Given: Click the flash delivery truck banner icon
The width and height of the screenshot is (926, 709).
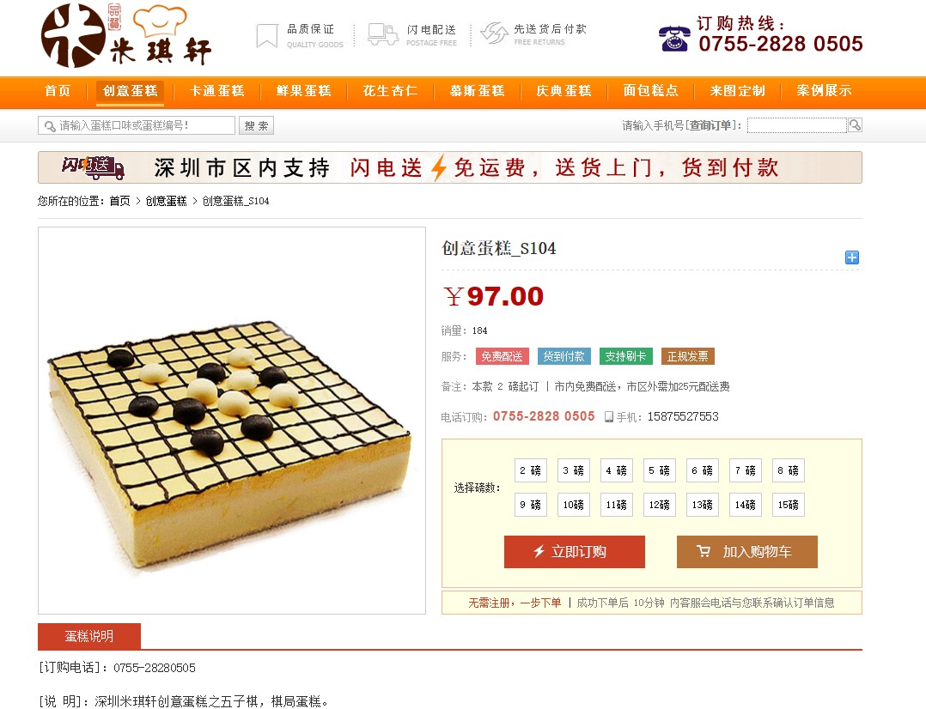Looking at the screenshot, I should (x=94, y=167).
